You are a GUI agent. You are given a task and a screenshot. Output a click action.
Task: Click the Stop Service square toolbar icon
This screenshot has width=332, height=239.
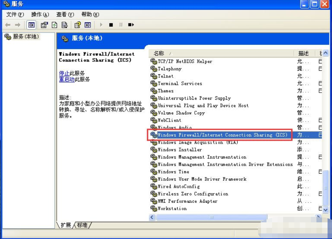[110, 25]
